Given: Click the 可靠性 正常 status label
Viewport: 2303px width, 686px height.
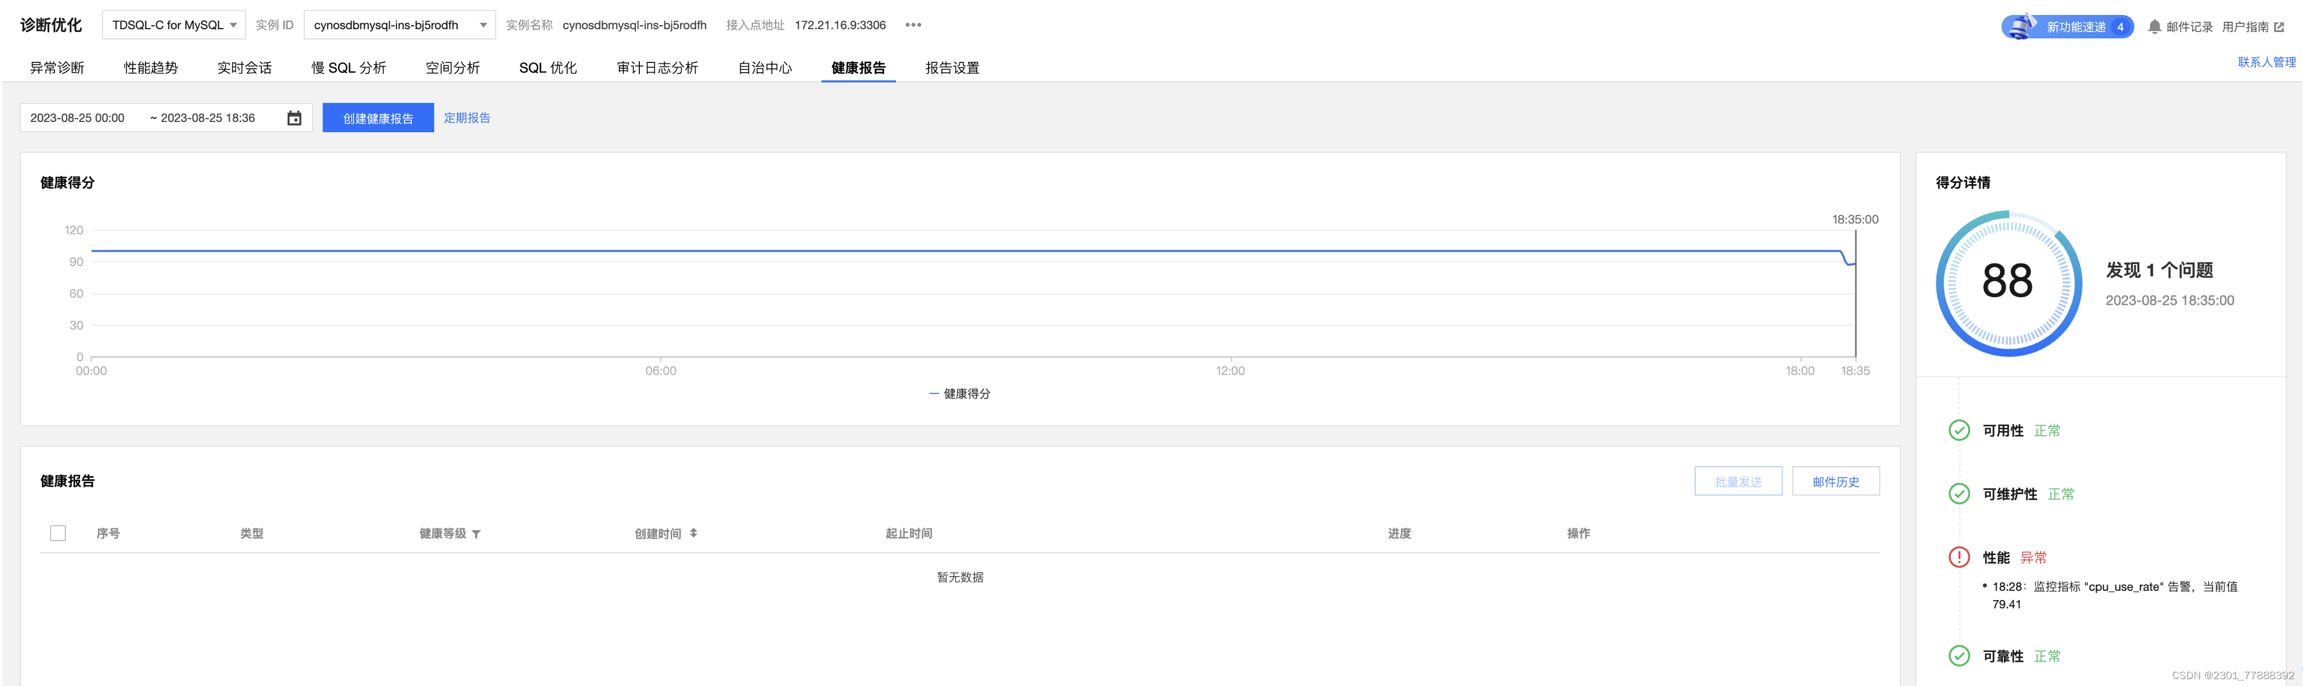Looking at the screenshot, I should point(2021,656).
